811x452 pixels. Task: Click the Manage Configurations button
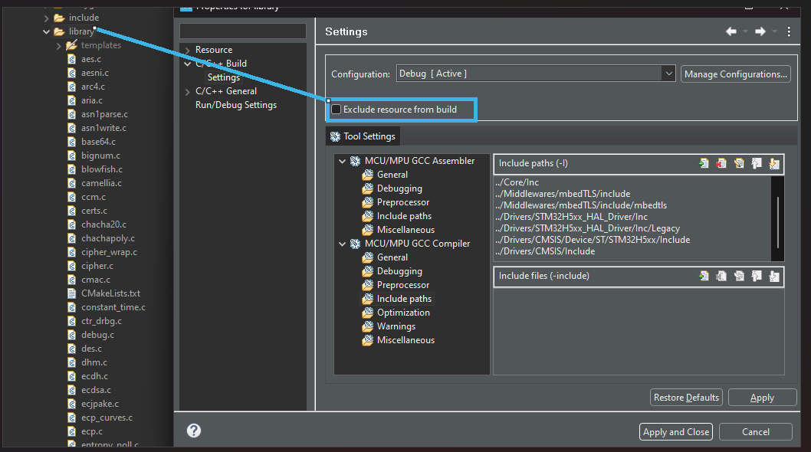click(x=735, y=74)
